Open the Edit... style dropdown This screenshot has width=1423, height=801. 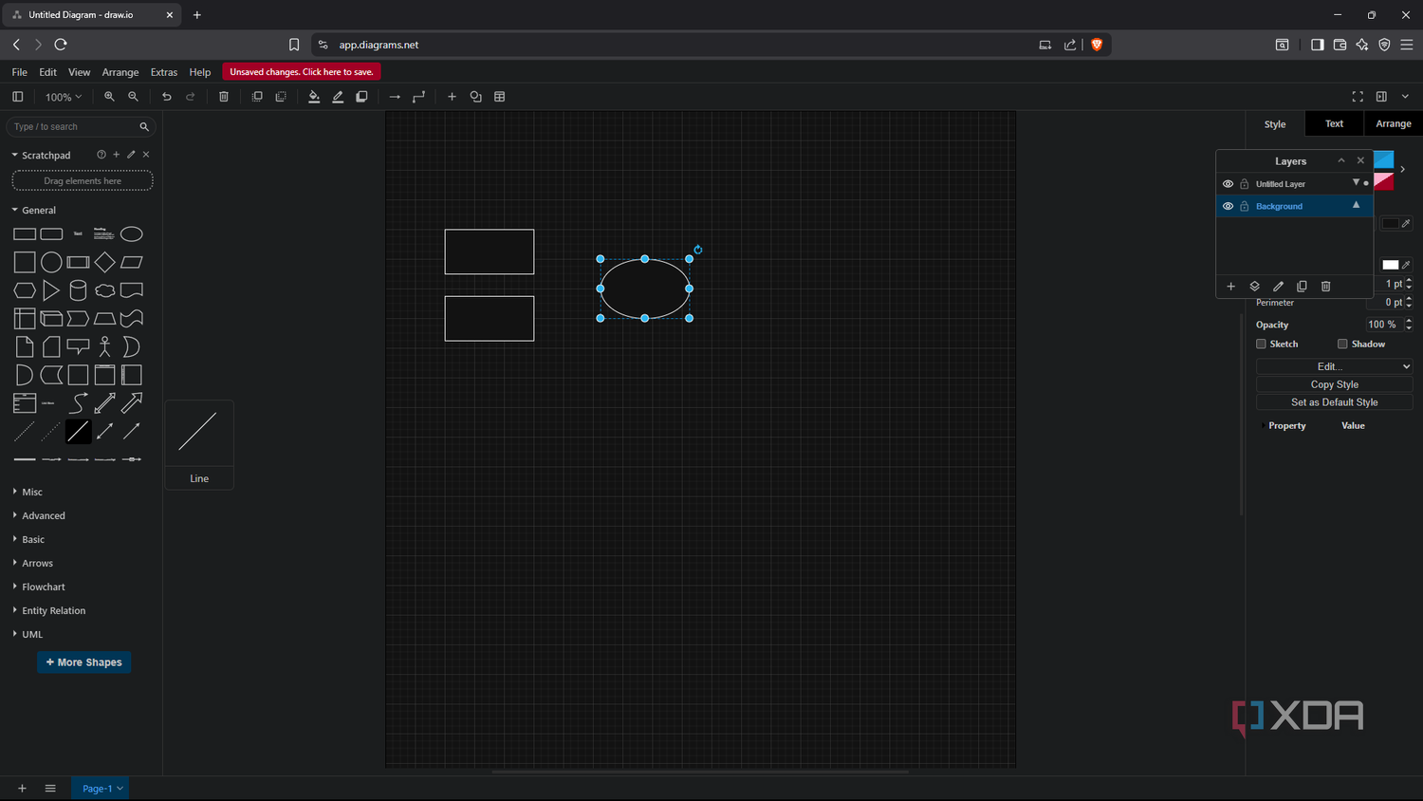1335,366
